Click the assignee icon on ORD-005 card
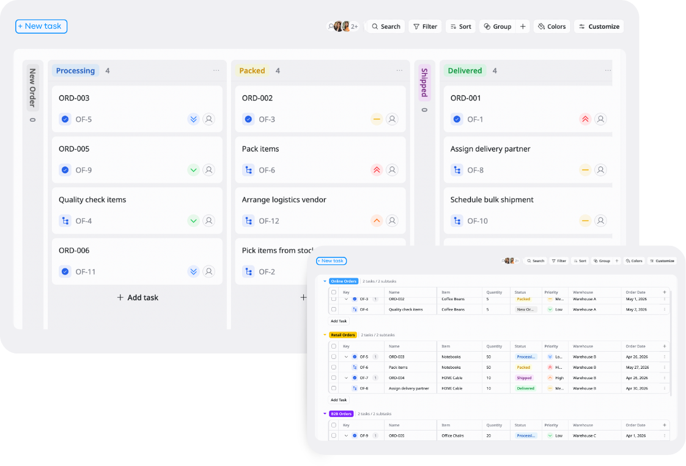686x466 pixels. pos(209,170)
